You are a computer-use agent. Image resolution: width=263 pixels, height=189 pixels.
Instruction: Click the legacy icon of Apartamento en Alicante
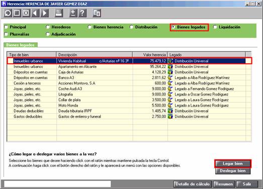click(170, 66)
